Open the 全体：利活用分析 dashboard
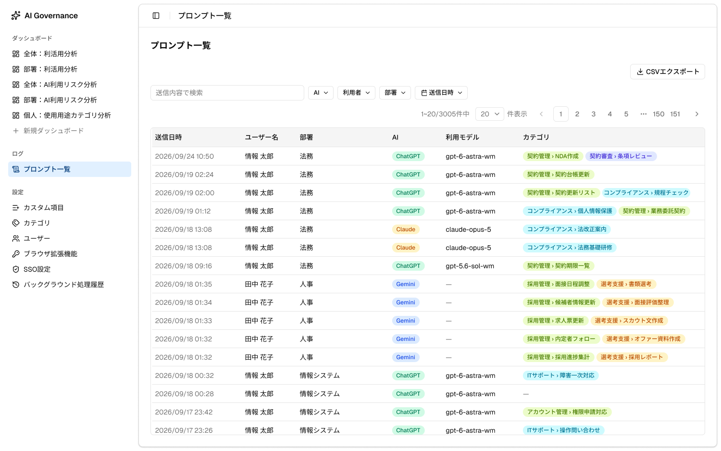721x451 pixels. pos(70,54)
